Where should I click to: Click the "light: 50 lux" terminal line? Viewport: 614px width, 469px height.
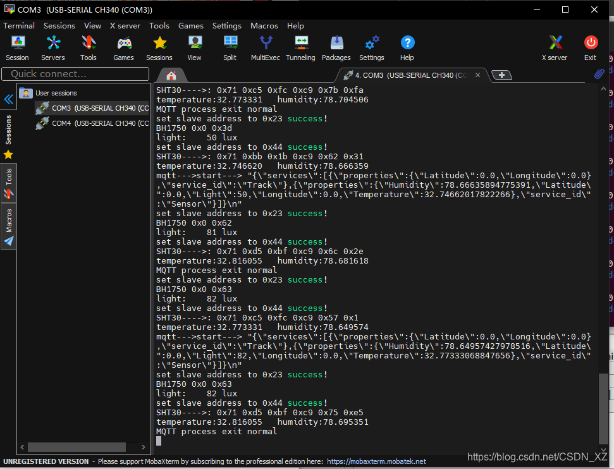click(197, 137)
